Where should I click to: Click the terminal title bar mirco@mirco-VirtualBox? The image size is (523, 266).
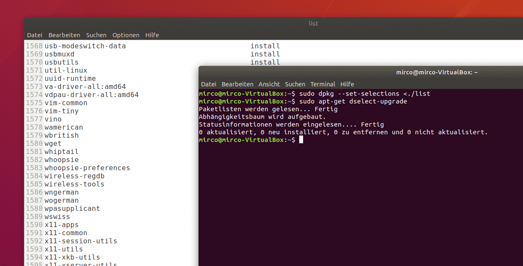coord(436,72)
